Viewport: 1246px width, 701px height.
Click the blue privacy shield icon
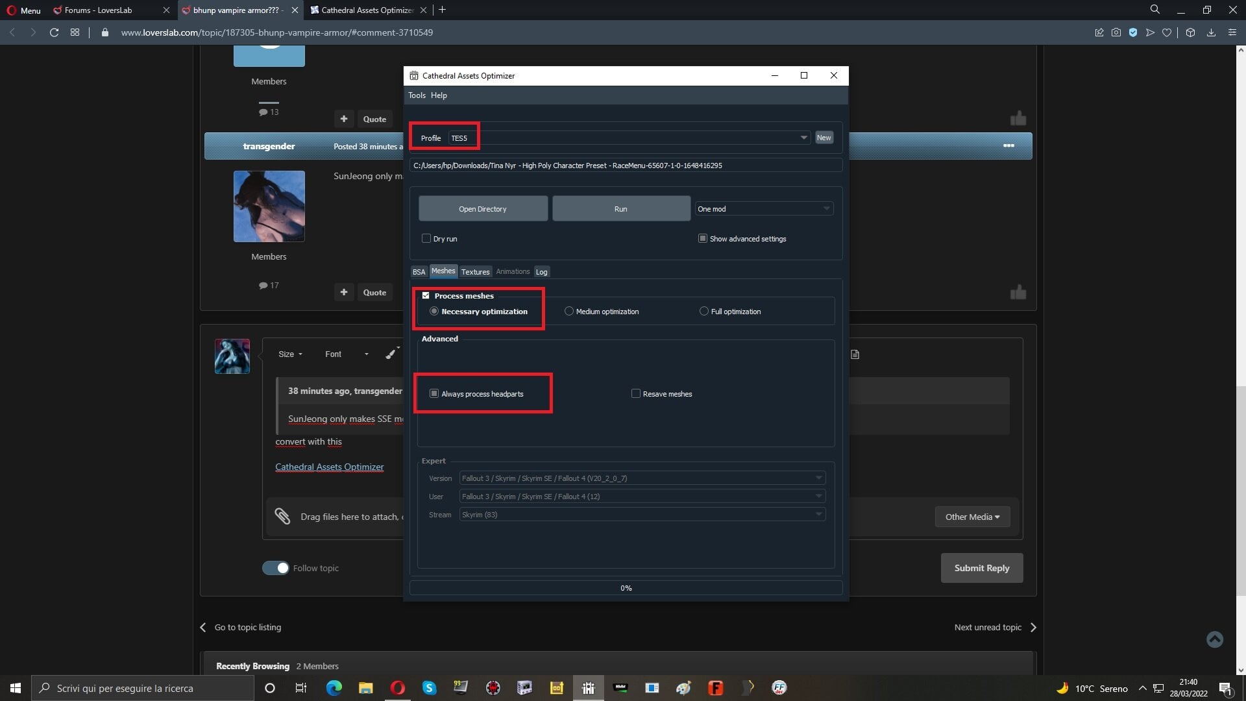tap(1133, 32)
